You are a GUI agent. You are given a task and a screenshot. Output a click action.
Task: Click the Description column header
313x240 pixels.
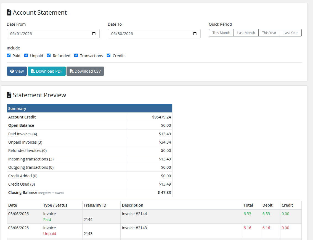click(181, 205)
